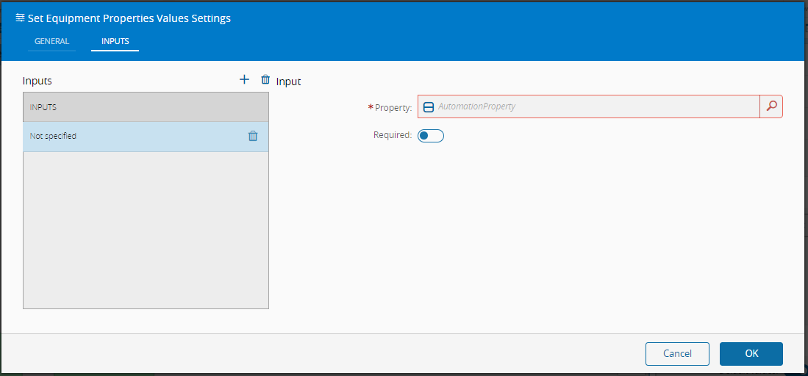This screenshot has height=376, width=808.
Task: Click the 'Input' section heading
Action: (x=288, y=82)
